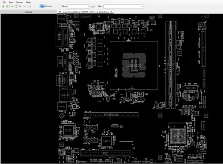Select the GU1 chip component

107,141
